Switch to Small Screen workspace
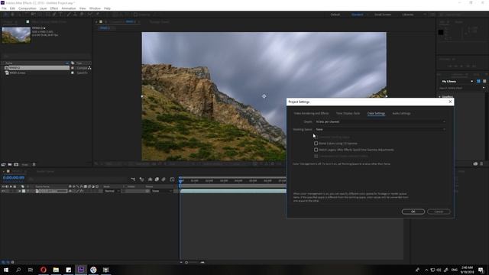Screen dimensions: 489x275 383,15
